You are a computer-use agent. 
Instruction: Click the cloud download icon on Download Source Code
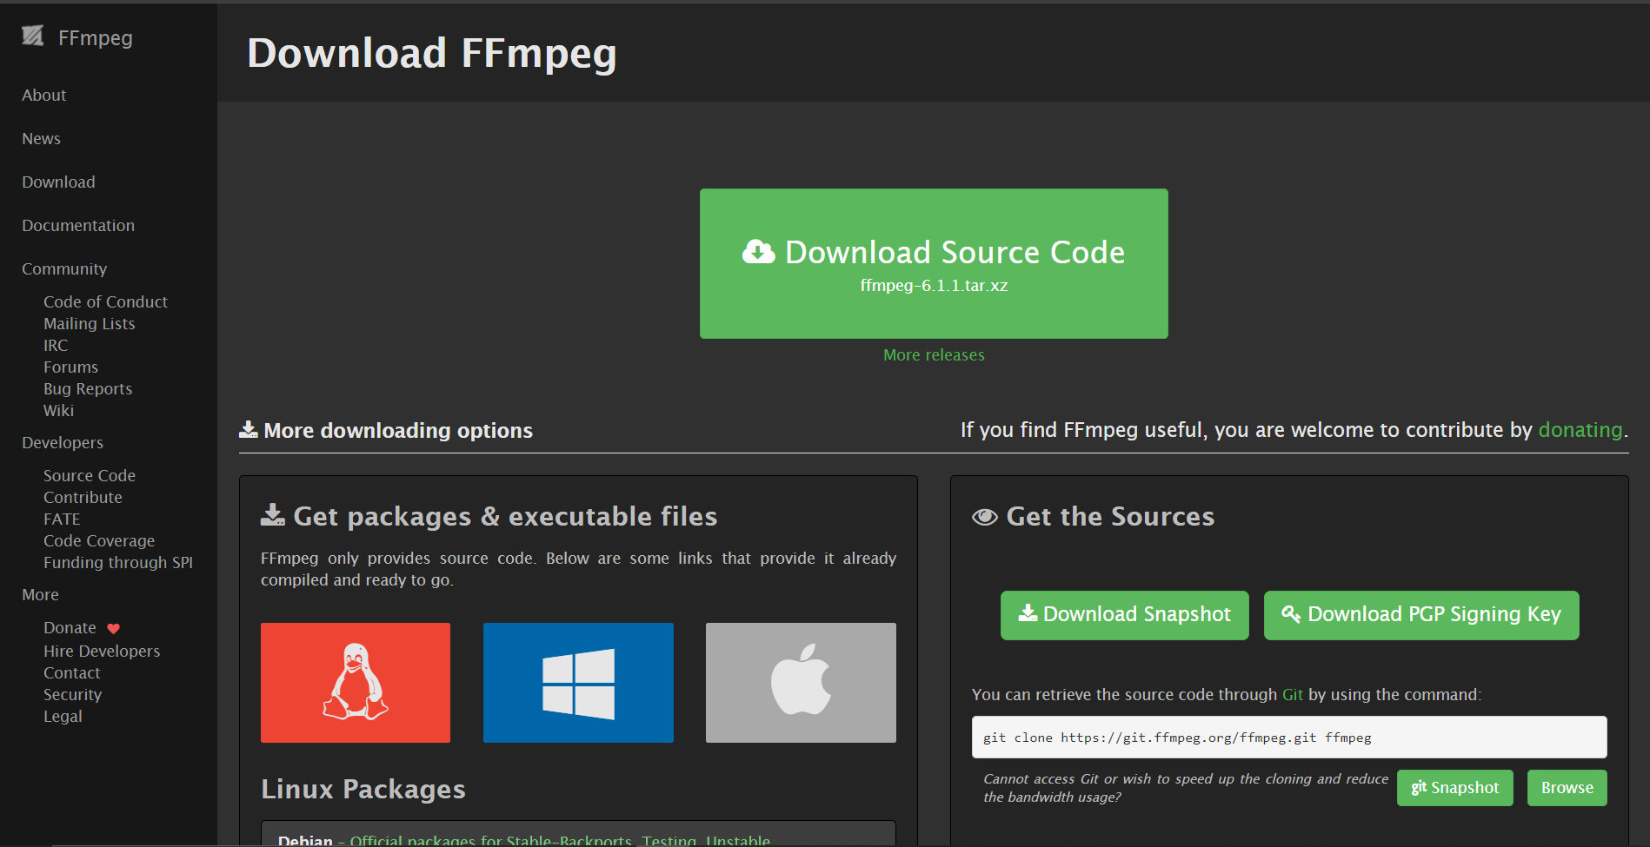coord(757,251)
